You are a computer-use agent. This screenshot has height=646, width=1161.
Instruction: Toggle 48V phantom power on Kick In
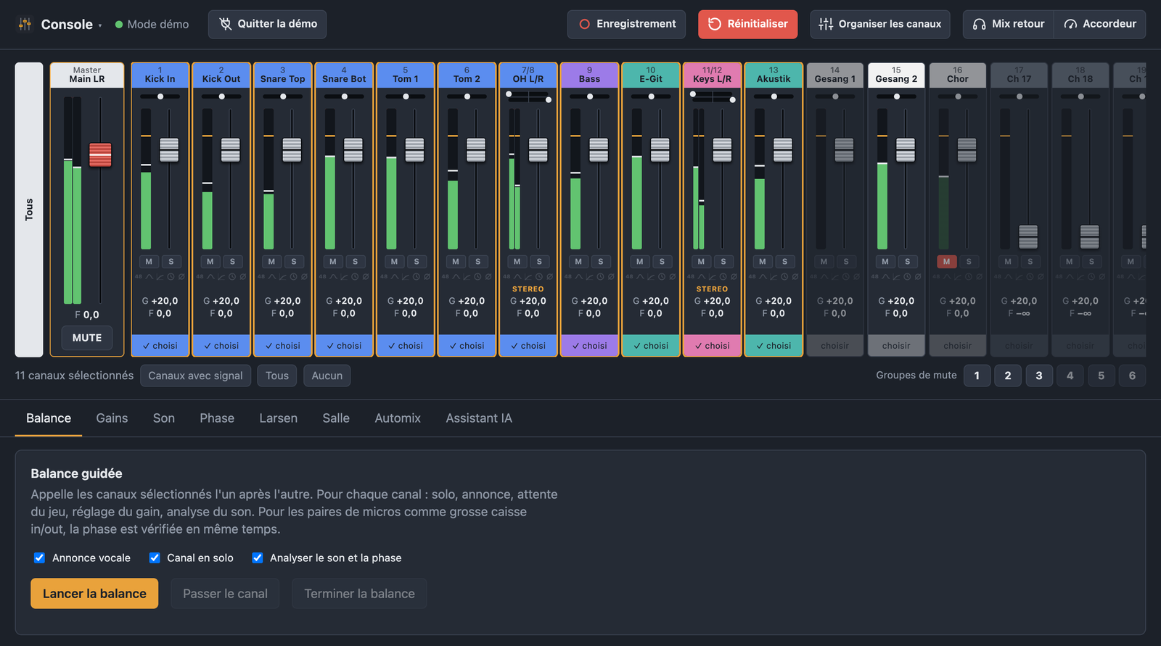coord(139,277)
